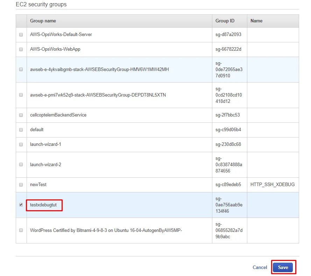Check the newTest security group checkbox

[x=21, y=185]
